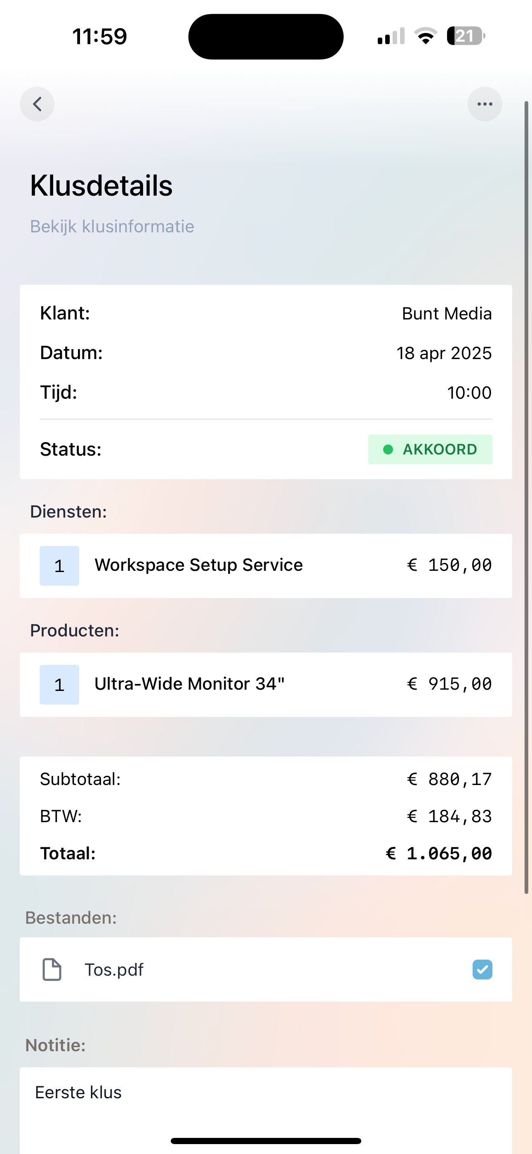The image size is (532, 1154).
Task: Tap the date value 18 apr 2025
Action: pos(444,353)
